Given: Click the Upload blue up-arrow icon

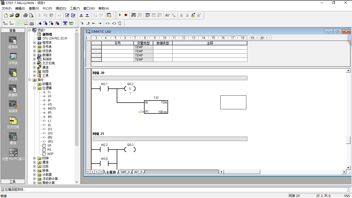Looking at the screenshot, I should point(81,15).
